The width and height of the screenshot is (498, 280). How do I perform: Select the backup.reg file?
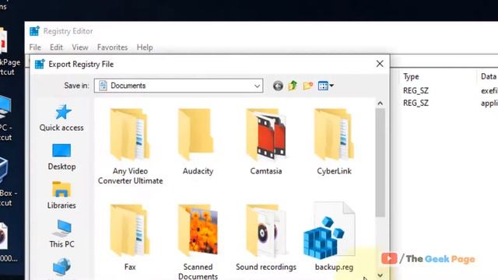coord(330,236)
